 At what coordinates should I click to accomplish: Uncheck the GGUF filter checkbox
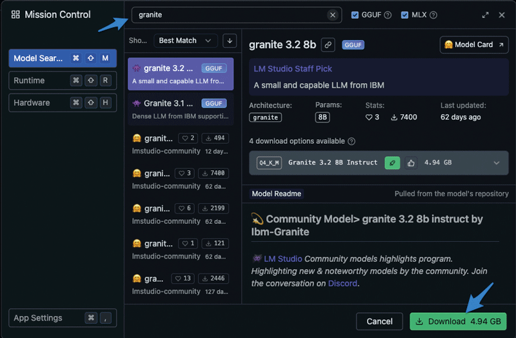355,15
